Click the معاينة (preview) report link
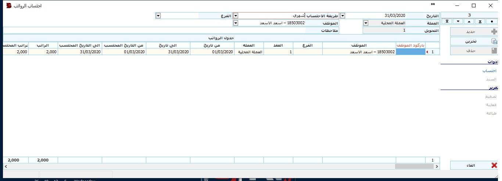Screen dimensions: 502x181 tap(491, 105)
